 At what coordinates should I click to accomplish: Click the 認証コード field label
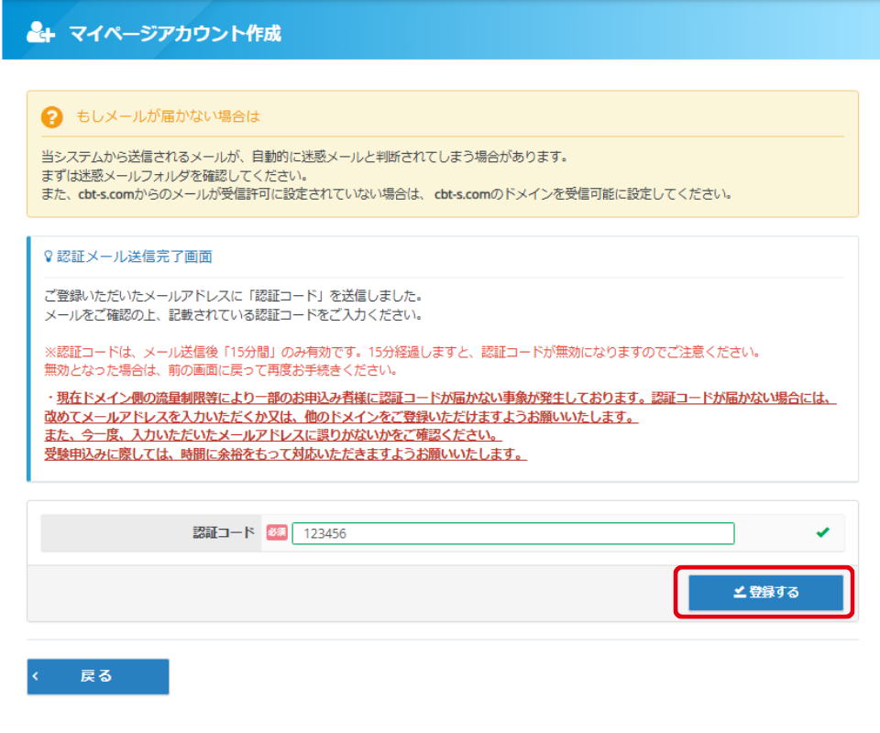tap(224, 532)
